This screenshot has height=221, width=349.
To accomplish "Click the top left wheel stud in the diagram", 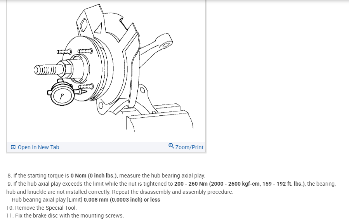I will (64, 52).
